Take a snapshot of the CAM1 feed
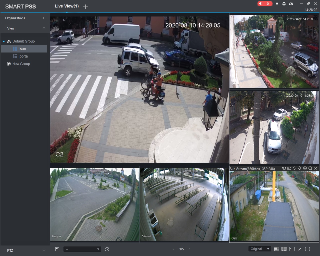 click(289, 168)
